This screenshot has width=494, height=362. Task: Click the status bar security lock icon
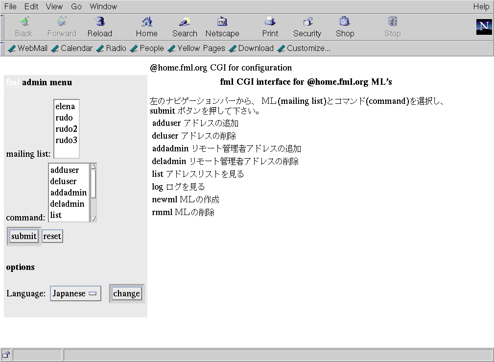(x=6, y=355)
